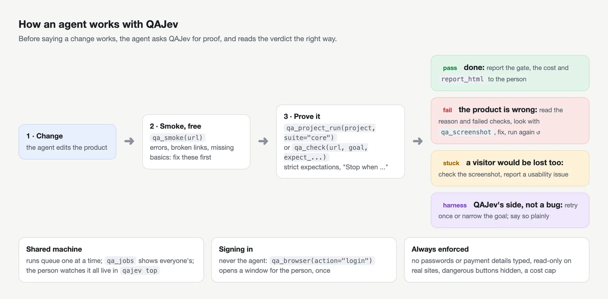Click the orange "stuck" verdict label

pos(451,163)
